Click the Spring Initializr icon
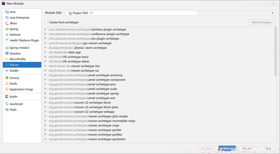 pos(7,48)
